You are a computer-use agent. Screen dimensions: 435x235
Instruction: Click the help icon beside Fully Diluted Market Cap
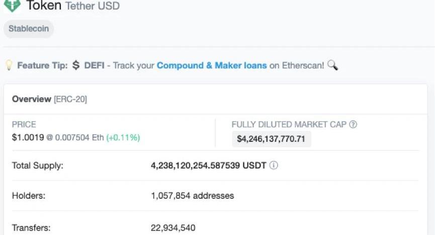click(353, 124)
